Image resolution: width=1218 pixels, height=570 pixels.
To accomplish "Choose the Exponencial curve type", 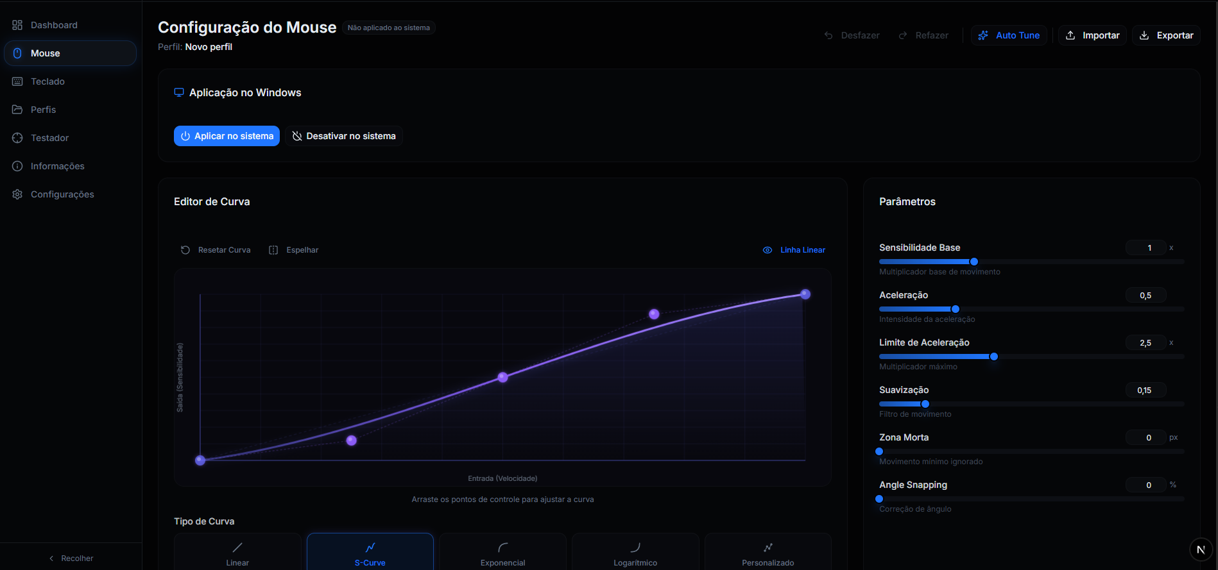I will click(x=502, y=551).
